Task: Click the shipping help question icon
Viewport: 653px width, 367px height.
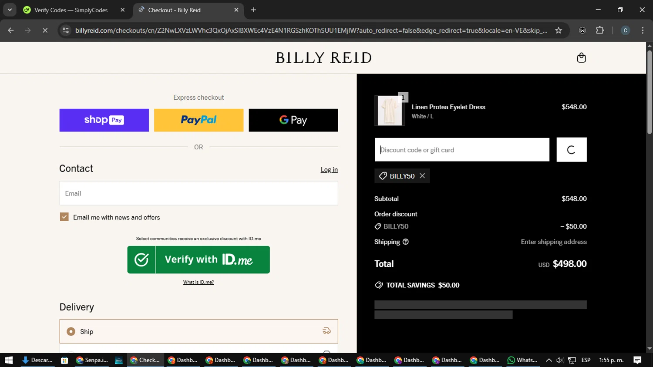Action: 406,242
